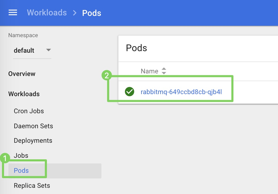Viewport: 278px width, 194px height.
Task: Open the rabbitmq-649ccbd8cb-qjb4l pod link
Action: (x=181, y=92)
